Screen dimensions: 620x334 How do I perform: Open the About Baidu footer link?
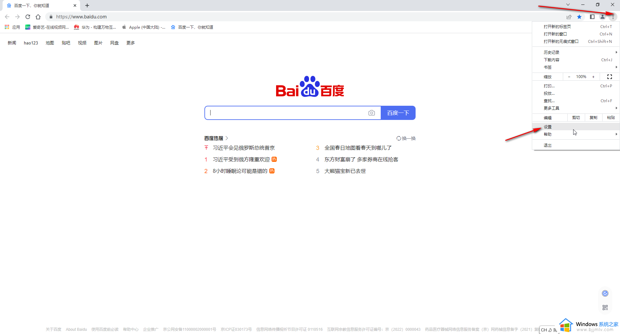click(76, 329)
